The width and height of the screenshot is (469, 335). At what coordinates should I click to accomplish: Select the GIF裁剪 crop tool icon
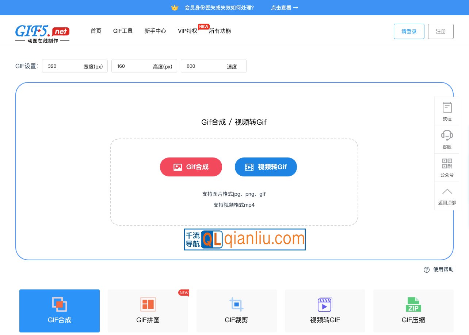[236, 304]
